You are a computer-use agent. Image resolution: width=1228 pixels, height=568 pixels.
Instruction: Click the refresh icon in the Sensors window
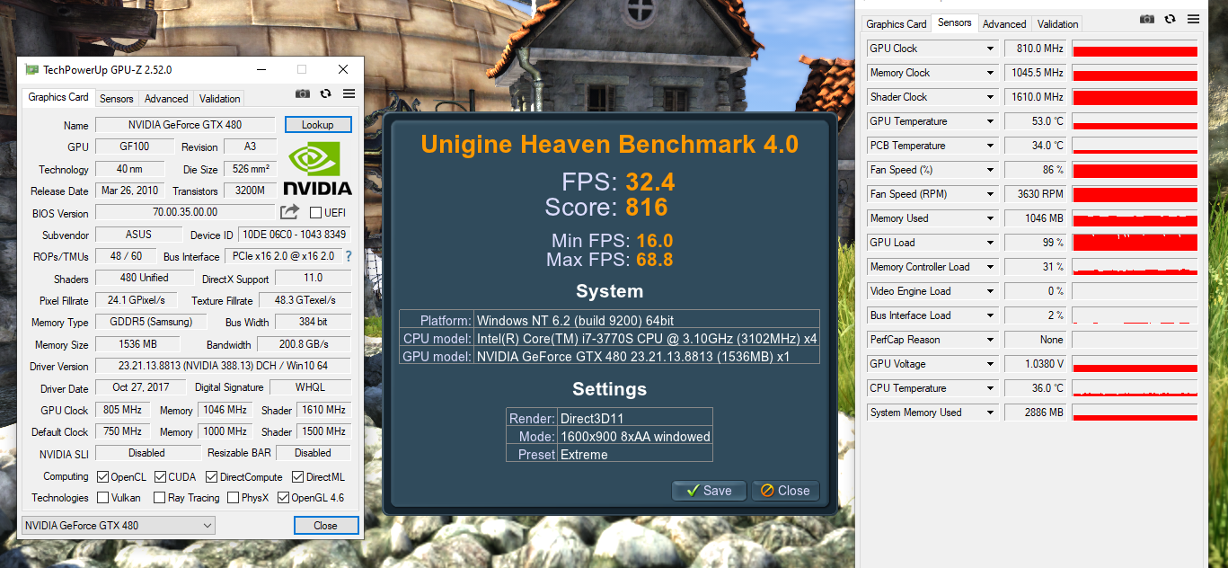click(1170, 19)
